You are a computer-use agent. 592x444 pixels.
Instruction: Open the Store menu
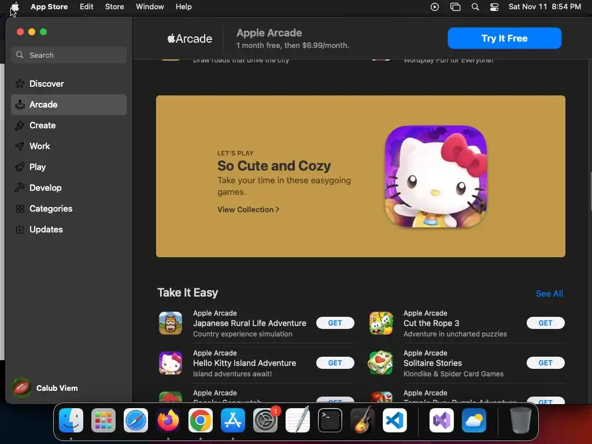click(114, 7)
